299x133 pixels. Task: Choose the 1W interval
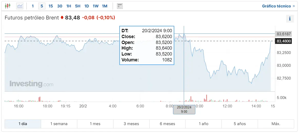95,6
